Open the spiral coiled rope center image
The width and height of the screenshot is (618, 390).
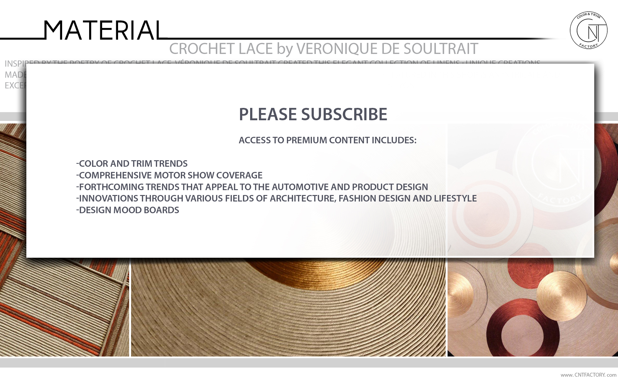[288, 307]
